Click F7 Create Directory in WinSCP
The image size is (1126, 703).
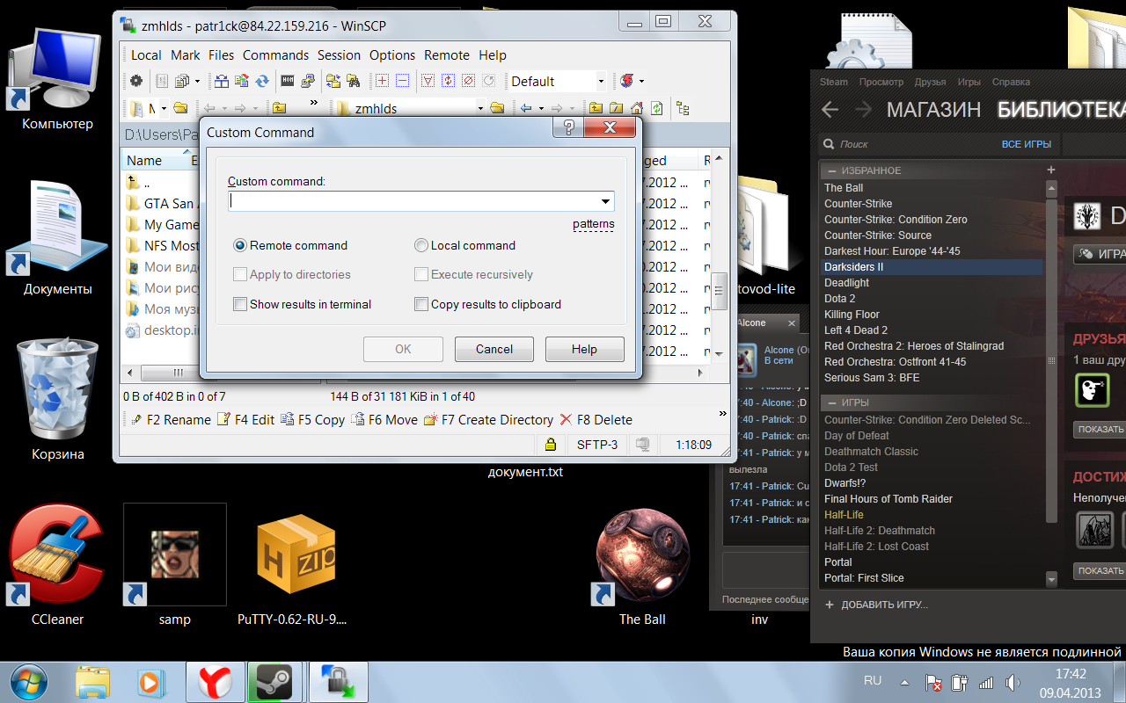(489, 420)
